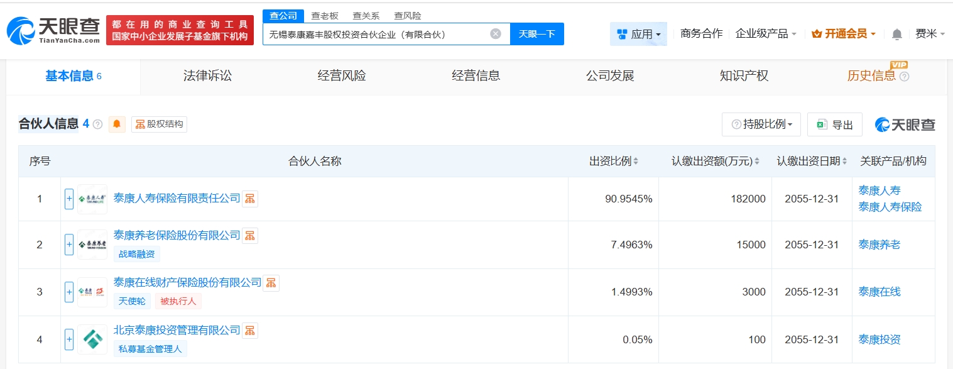This screenshot has width=953, height=369.
Task: Open equity structure icon for 泰康在线财产保险股份有限公司
Action: pos(271,283)
